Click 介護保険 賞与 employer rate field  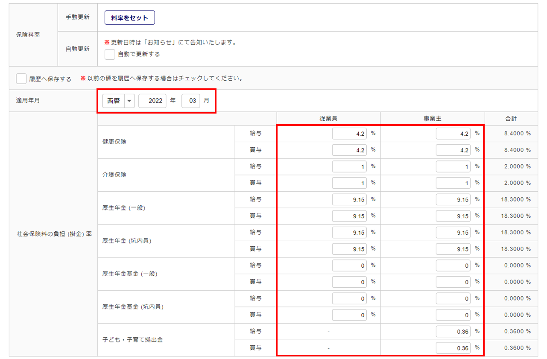pyautogui.click(x=453, y=183)
